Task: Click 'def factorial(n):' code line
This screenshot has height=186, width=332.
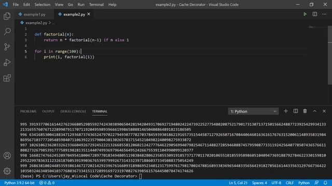Action: coord(54,34)
